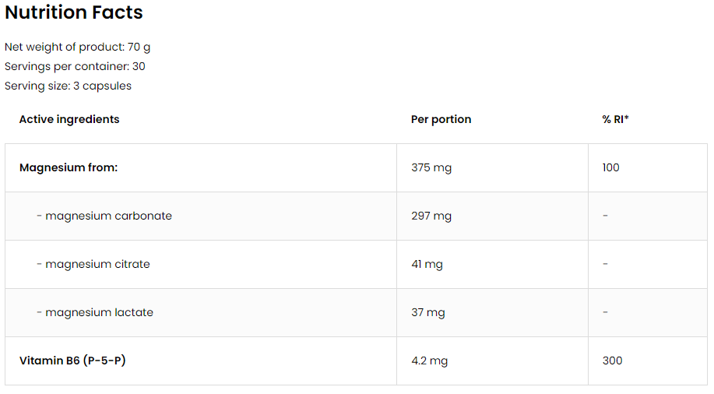Click the Nutrition Facts heading

tap(74, 13)
